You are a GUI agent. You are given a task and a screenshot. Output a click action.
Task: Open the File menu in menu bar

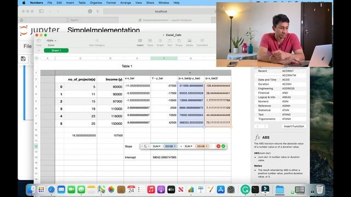tap(50, 3)
